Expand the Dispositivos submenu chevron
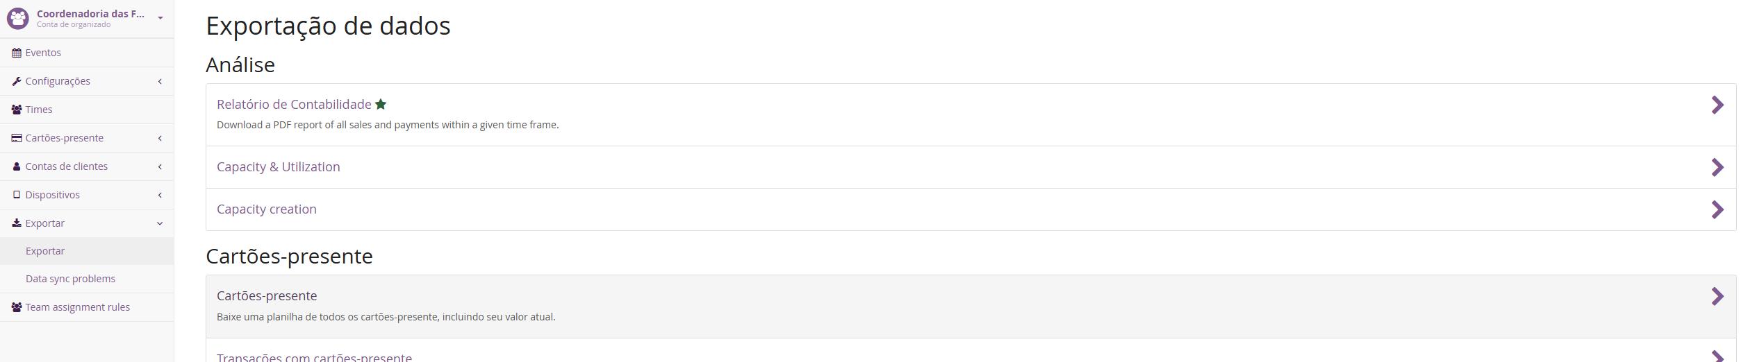The height and width of the screenshot is (362, 1741). coord(160,195)
